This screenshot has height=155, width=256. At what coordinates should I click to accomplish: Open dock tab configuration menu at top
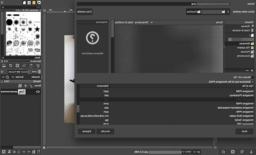click(x=2, y=3)
